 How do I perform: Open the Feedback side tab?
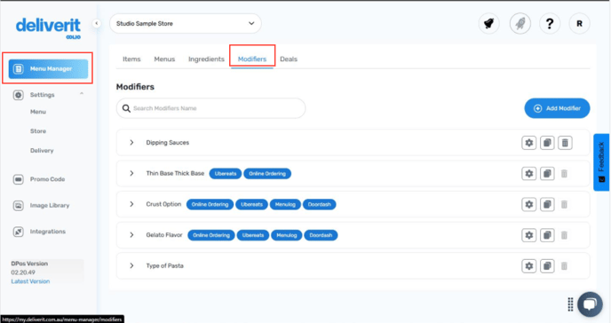pyautogui.click(x=601, y=162)
